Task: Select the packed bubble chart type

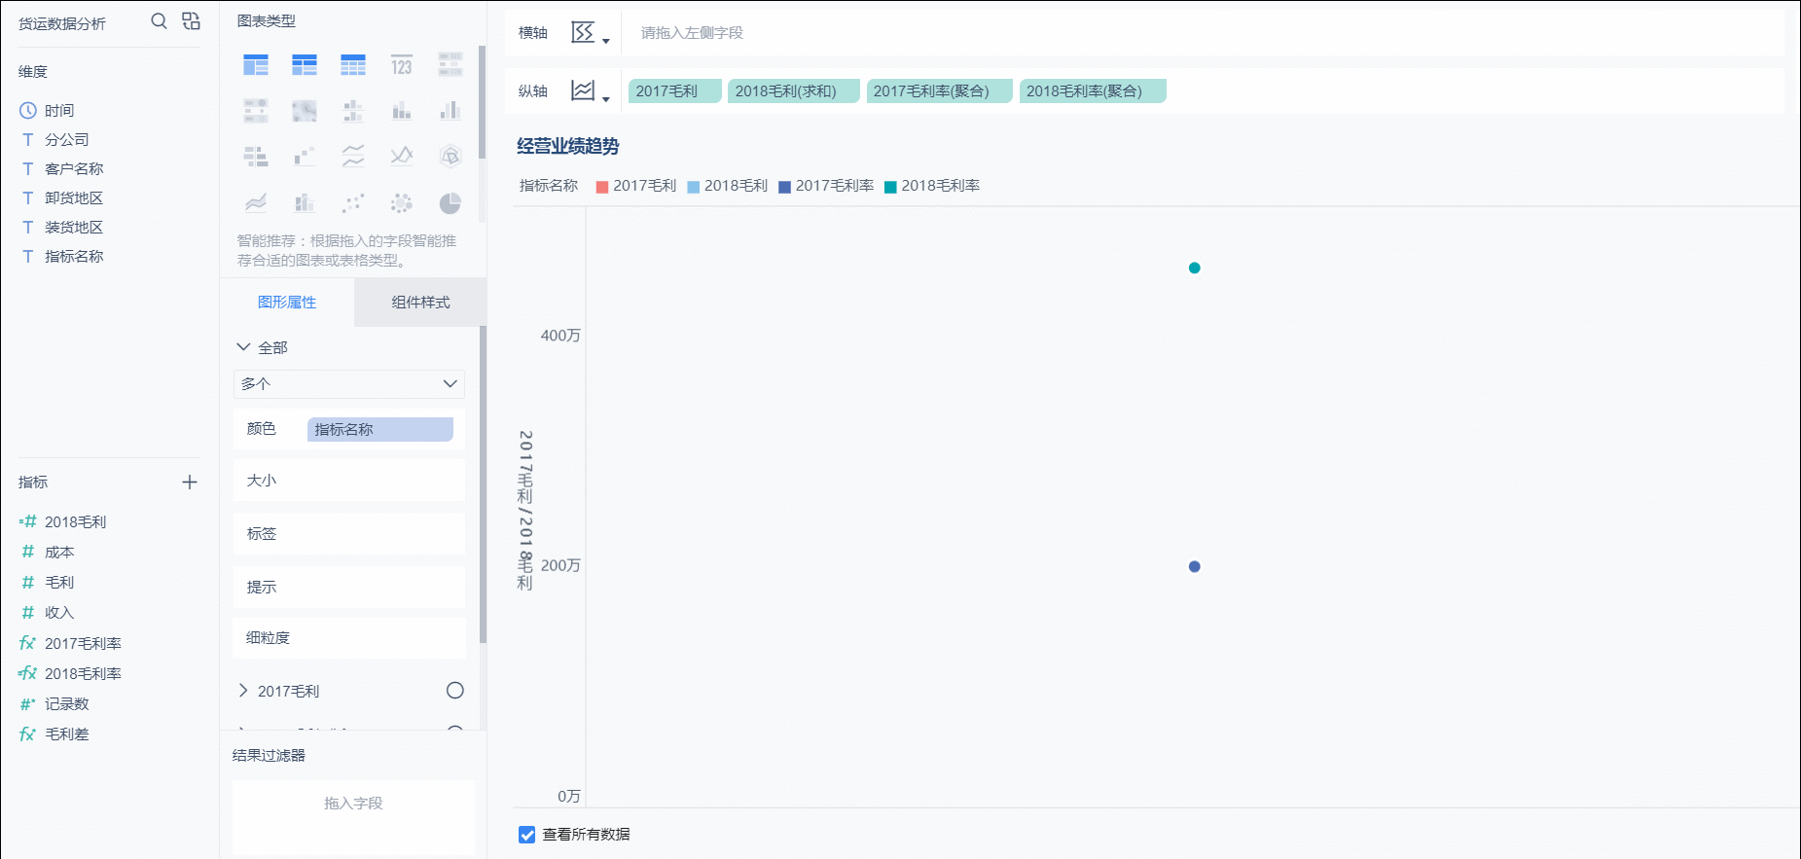Action: point(402,203)
